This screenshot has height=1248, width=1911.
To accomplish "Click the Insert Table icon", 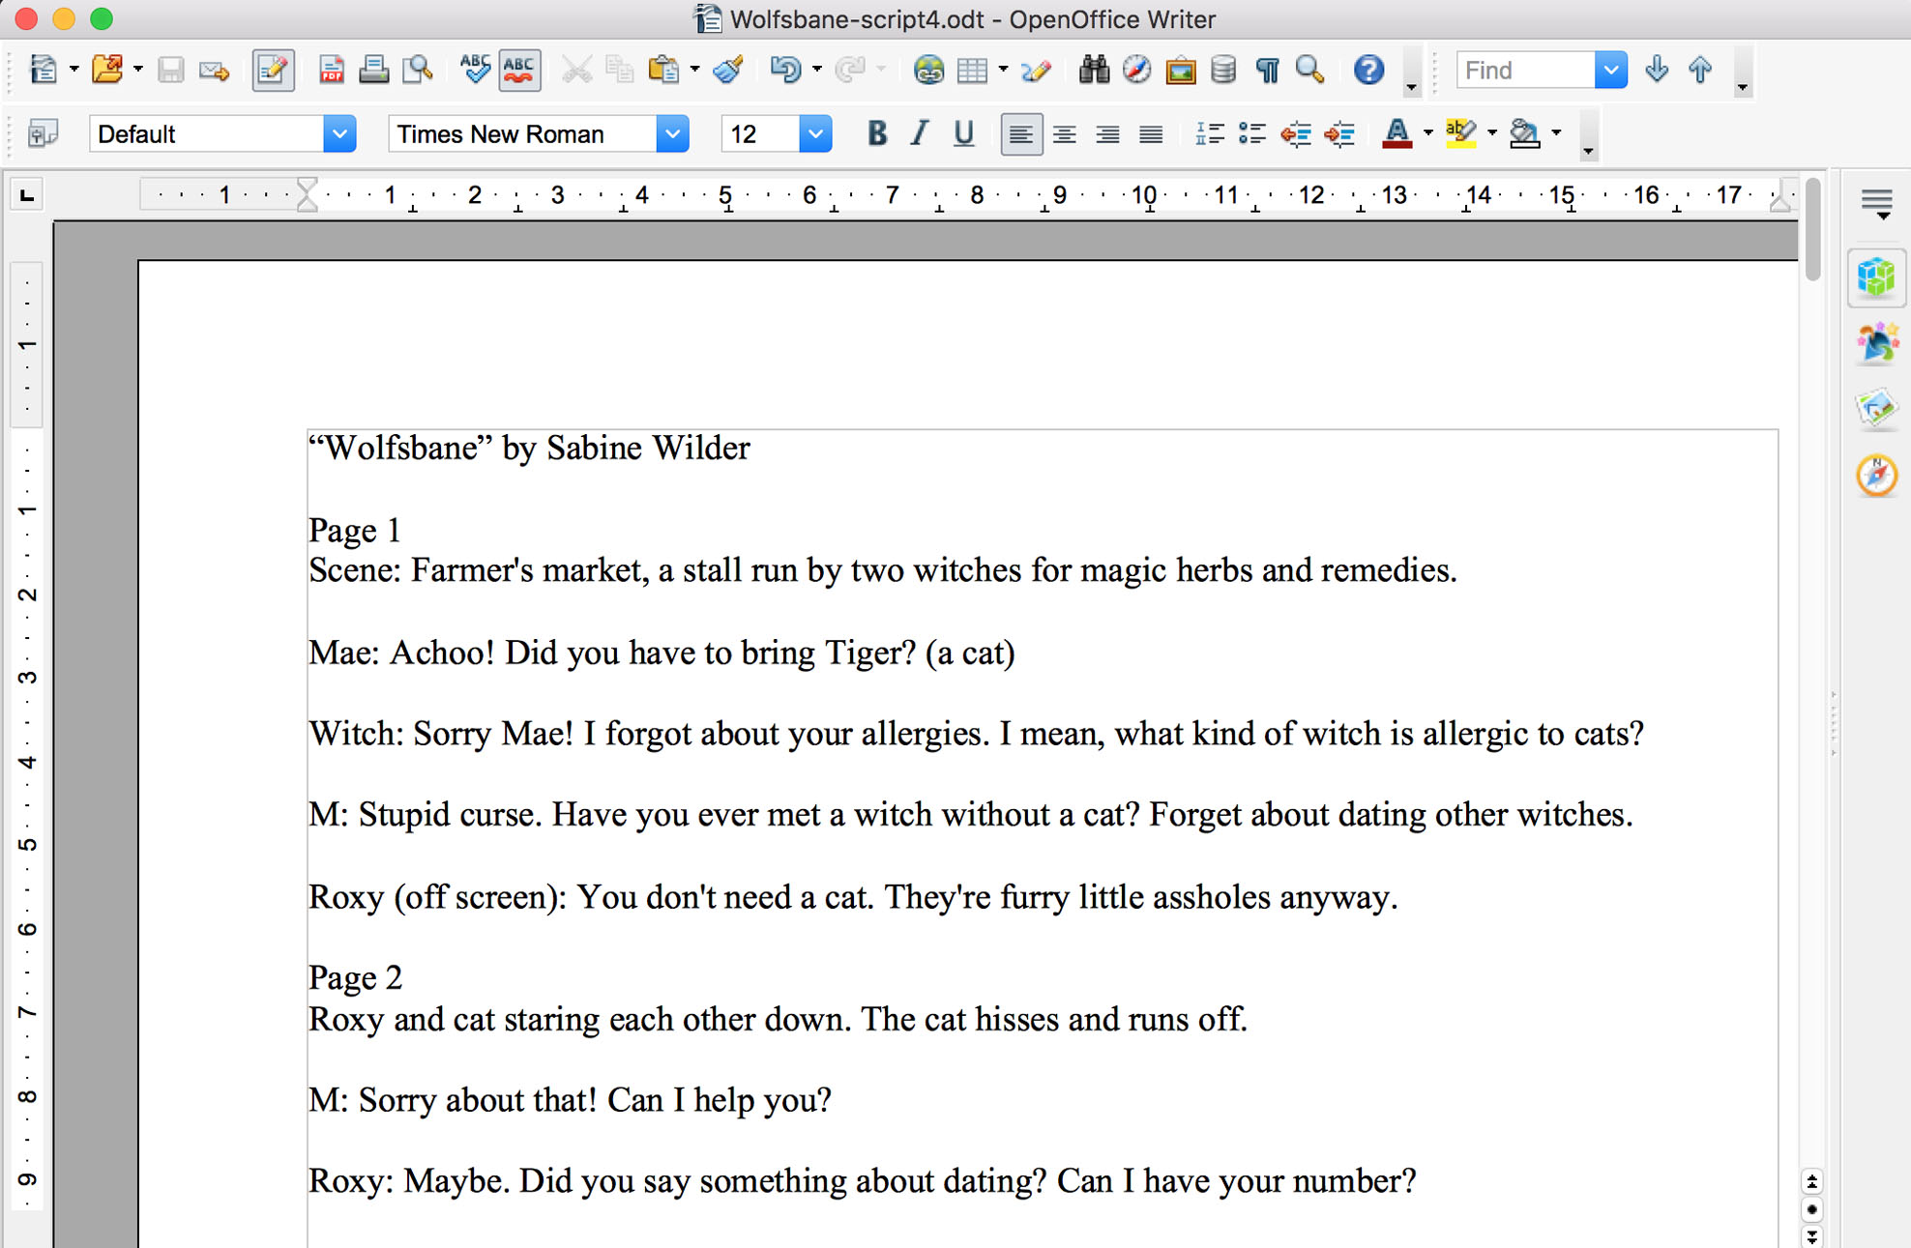I will [971, 70].
